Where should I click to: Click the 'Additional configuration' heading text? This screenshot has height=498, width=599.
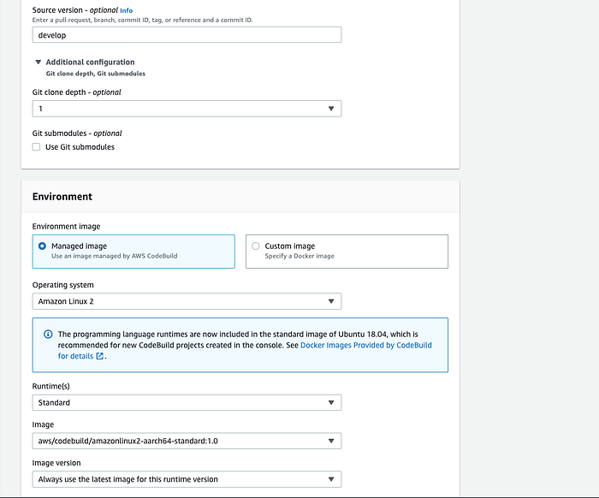[x=90, y=62]
